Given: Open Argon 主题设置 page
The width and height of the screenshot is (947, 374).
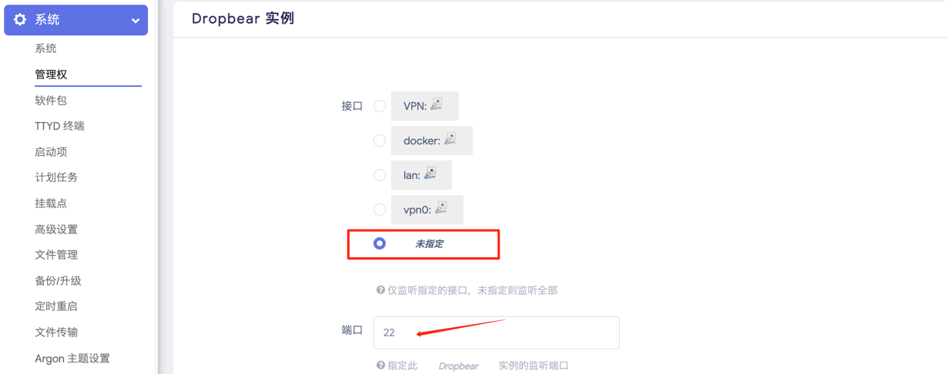Looking at the screenshot, I should pyautogui.click(x=72, y=359).
